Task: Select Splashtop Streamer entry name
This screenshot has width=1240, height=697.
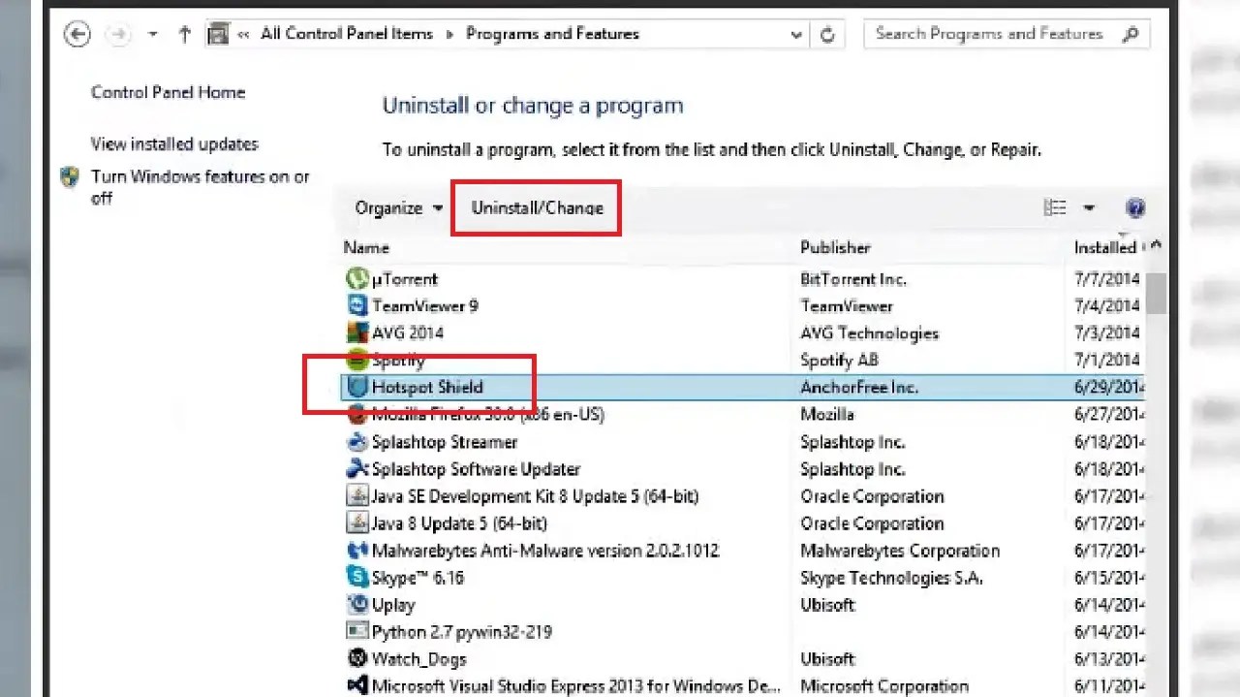Action: tap(445, 442)
